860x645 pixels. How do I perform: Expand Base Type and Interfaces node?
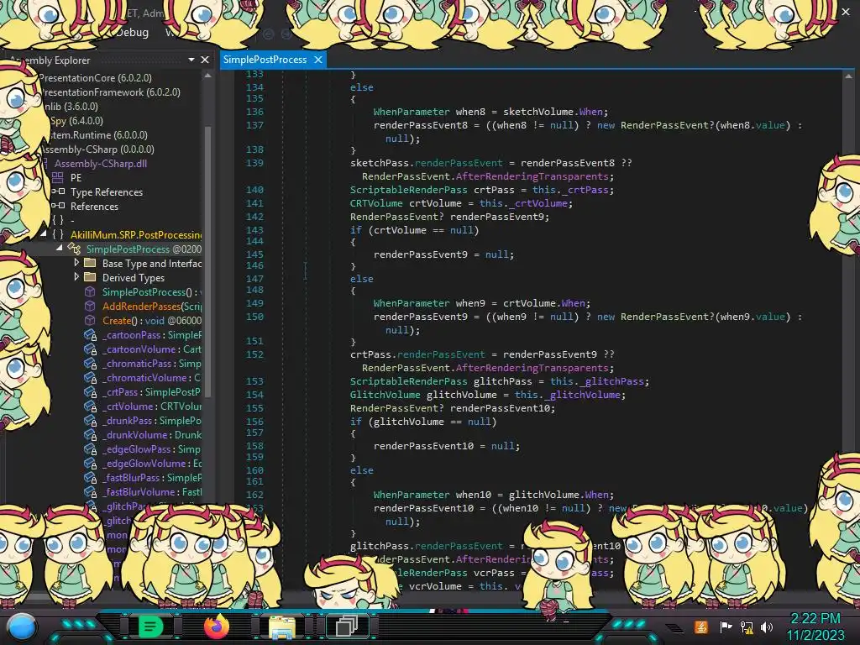click(76, 263)
